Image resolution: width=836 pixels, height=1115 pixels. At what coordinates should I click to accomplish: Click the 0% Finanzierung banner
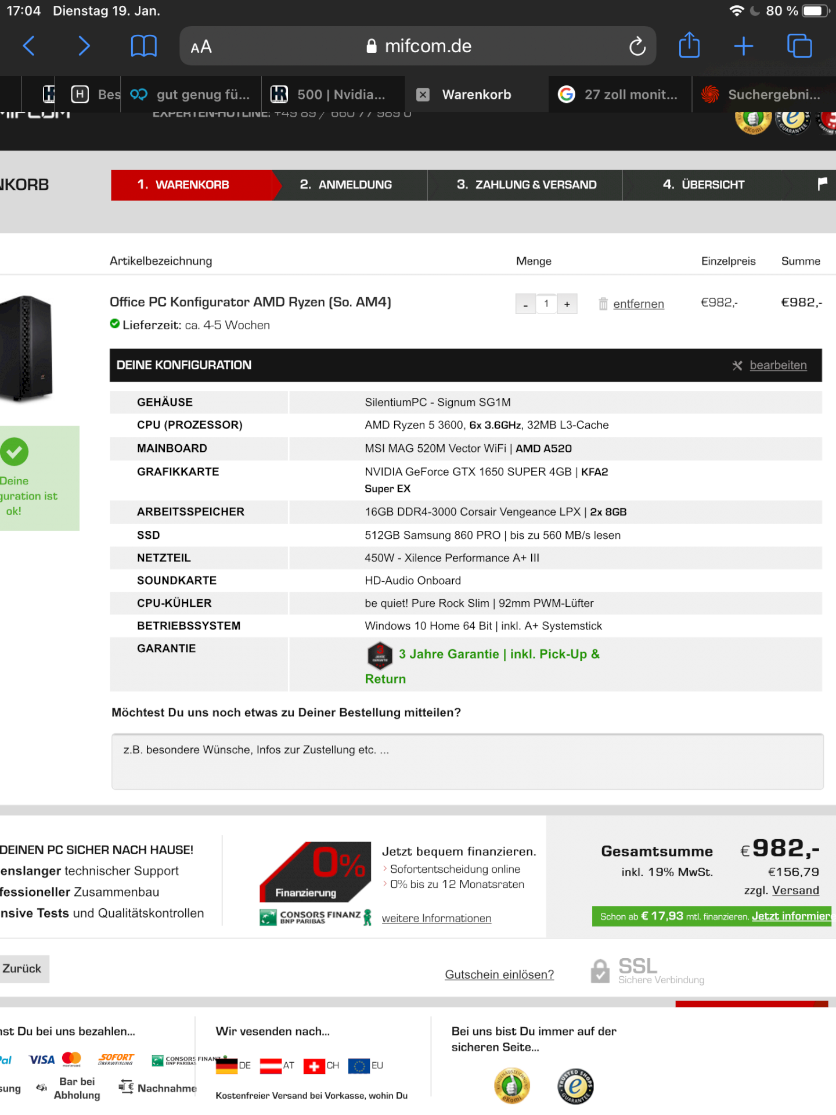pyautogui.click(x=315, y=871)
